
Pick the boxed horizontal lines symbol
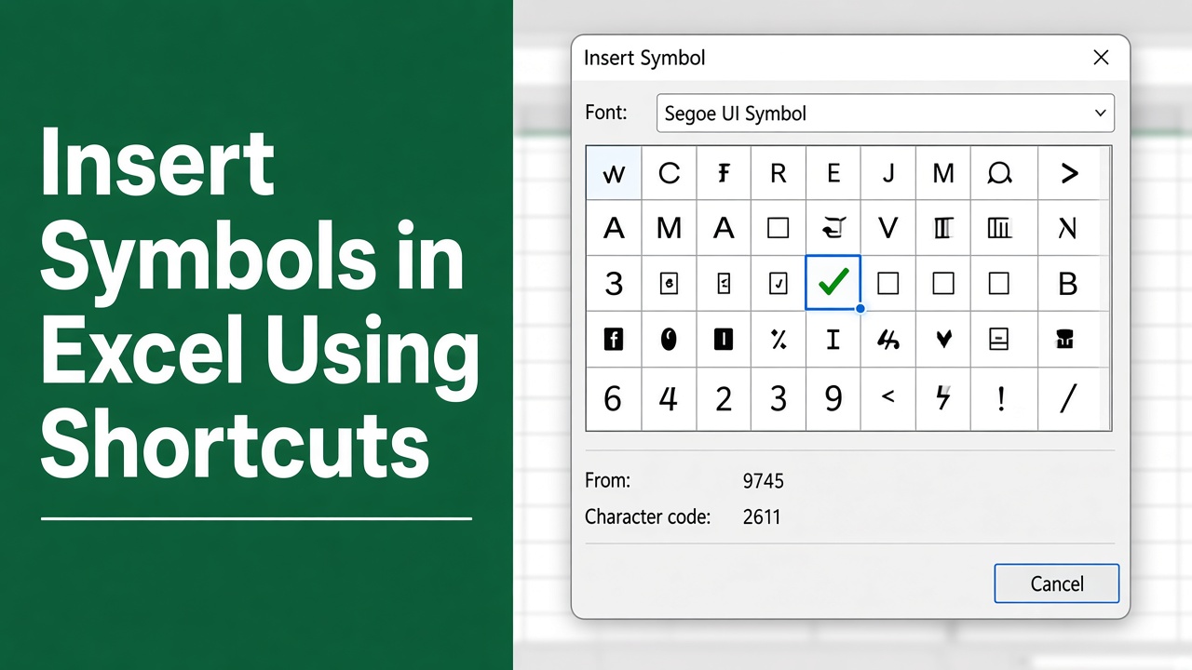tap(998, 340)
